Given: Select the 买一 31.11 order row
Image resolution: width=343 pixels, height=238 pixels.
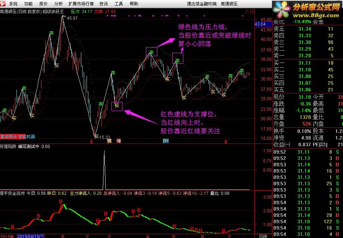Looking at the screenshot, I should pos(308,63).
